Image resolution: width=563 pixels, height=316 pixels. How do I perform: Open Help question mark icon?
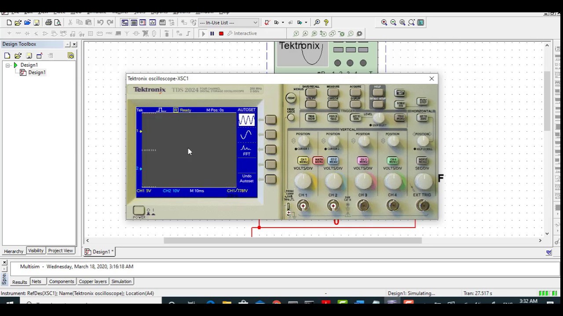click(326, 22)
